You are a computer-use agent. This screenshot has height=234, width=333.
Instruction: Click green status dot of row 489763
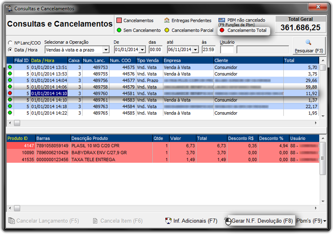(x=10, y=106)
